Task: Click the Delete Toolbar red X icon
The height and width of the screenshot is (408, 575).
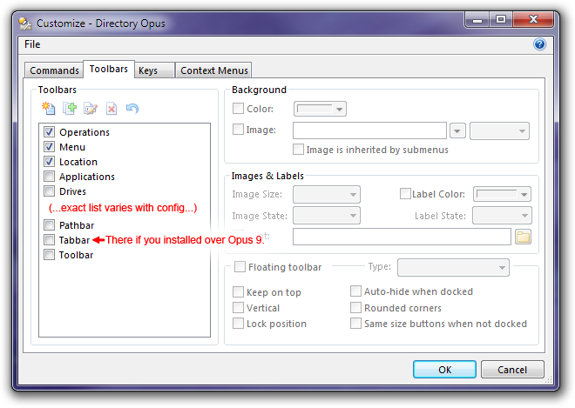Action: point(112,109)
